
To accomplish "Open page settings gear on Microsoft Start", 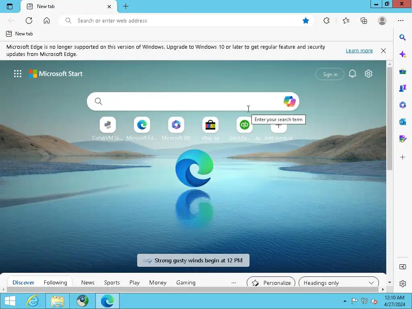I will pos(369,74).
